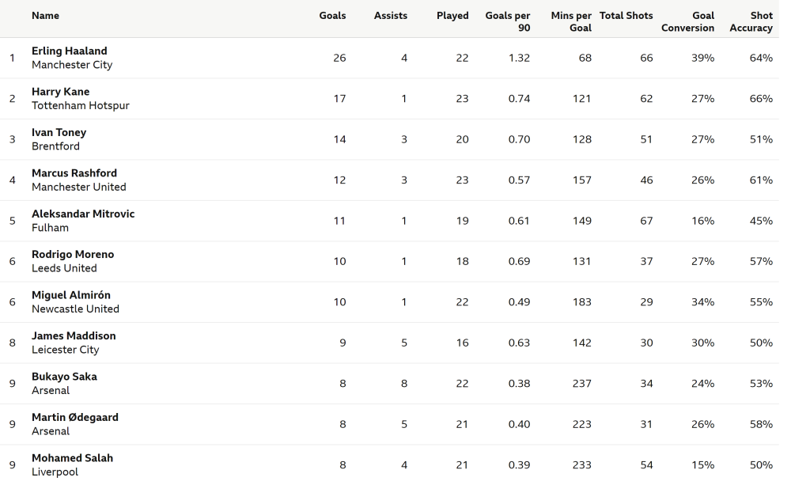Image resolution: width=791 pixels, height=485 pixels.
Task: Select Miguel Almirón's row name
Action: point(71,295)
